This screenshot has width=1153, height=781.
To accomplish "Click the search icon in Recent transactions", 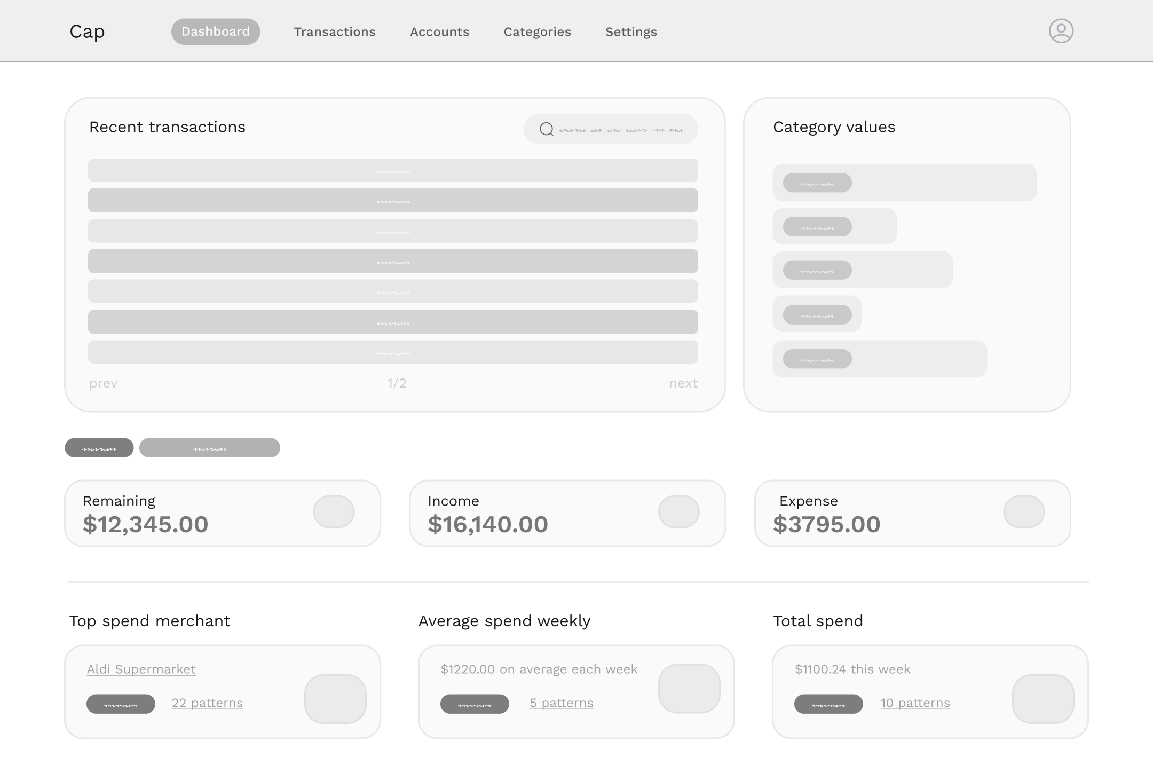I will tap(547, 129).
